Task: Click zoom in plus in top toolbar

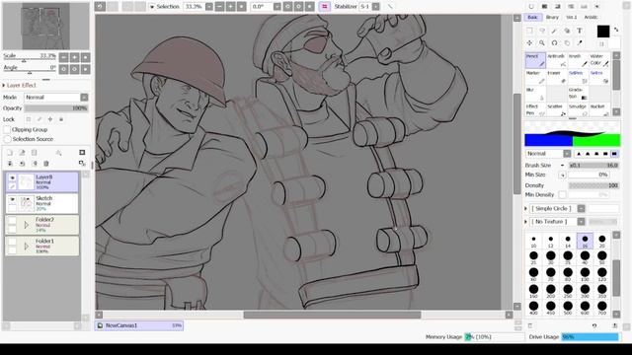Action: click(x=230, y=7)
